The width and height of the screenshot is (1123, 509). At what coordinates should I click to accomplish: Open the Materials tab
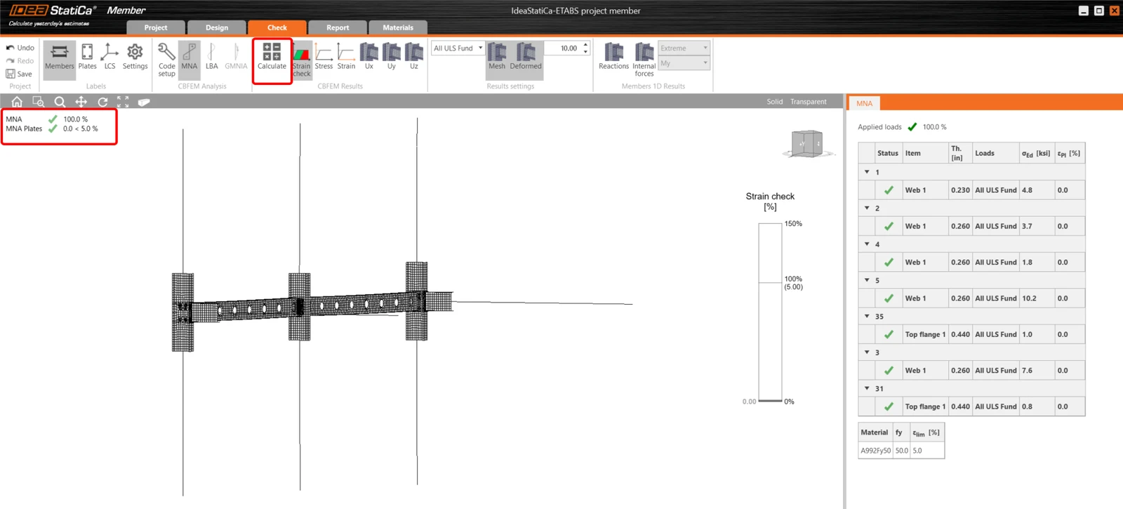click(x=398, y=27)
